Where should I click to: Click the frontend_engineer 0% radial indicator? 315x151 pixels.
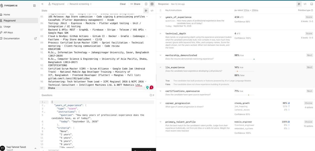[x=289, y=125]
